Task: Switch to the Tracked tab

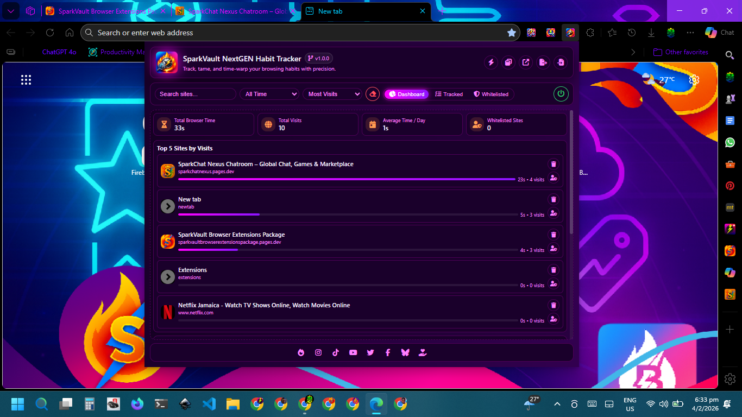Action: 449,94
